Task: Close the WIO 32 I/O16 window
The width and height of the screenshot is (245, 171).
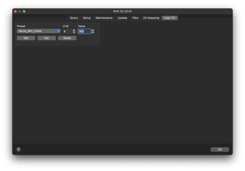Action: [x=15, y=11]
